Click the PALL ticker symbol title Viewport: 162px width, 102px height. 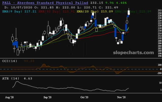[6, 3]
